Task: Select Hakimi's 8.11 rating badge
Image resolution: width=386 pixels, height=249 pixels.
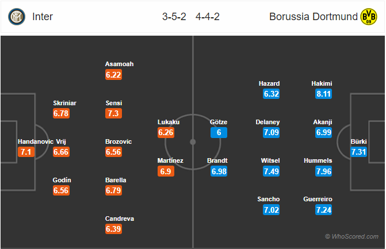Action: tap(323, 94)
